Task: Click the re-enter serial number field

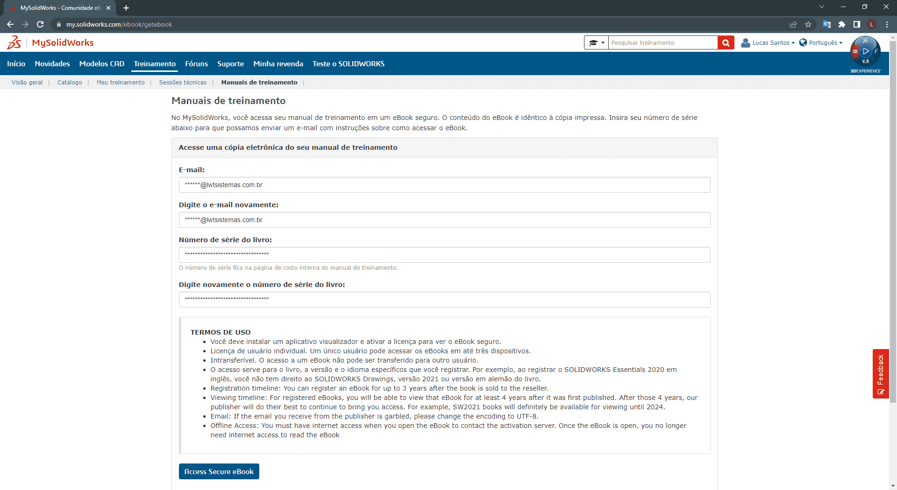Action: coord(444,300)
